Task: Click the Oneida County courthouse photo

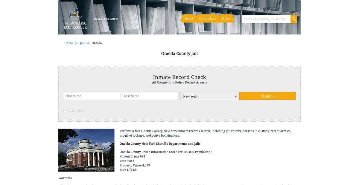Action: (x=86, y=150)
